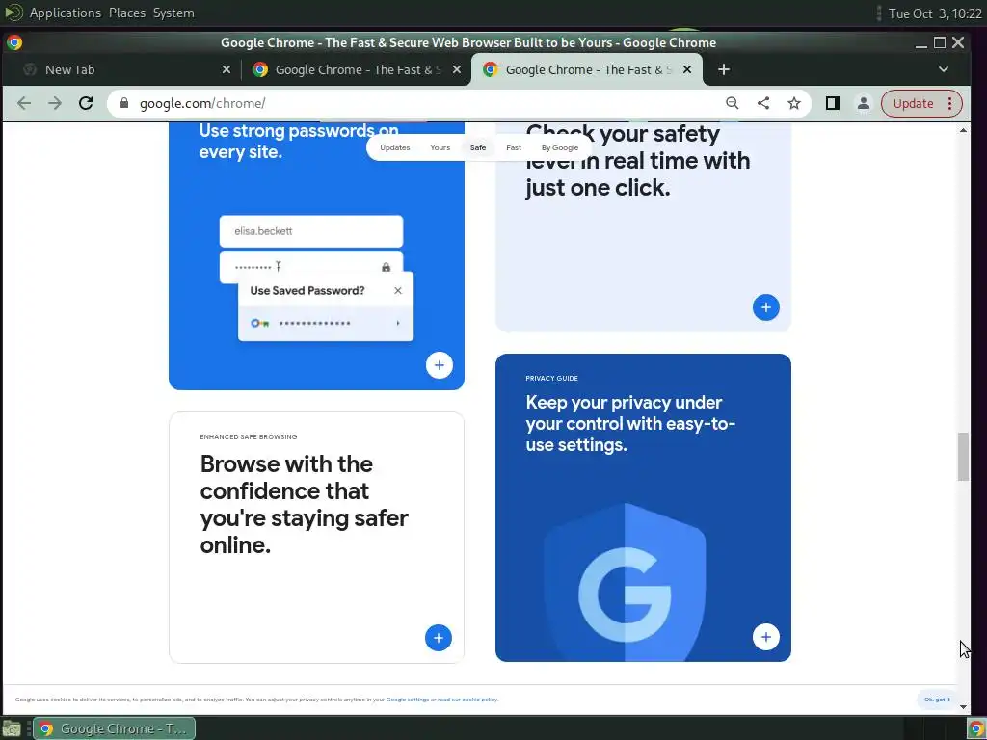Viewport: 987px width, 740px height.
Task: Click the 'Browse with the confidence' heading
Action: pos(304,505)
